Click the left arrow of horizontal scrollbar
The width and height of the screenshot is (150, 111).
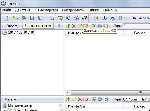click(x=68, y=92)
